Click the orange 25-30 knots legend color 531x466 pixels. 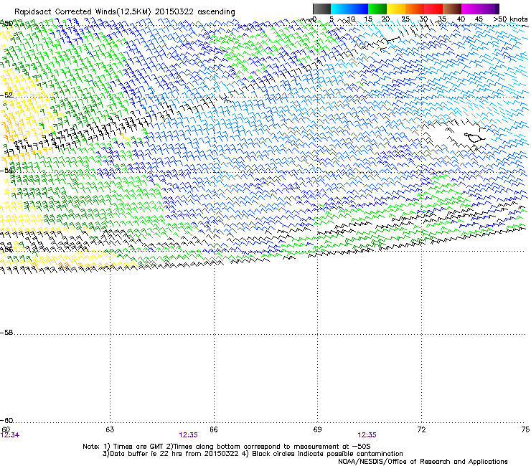[x=415, y=9]
